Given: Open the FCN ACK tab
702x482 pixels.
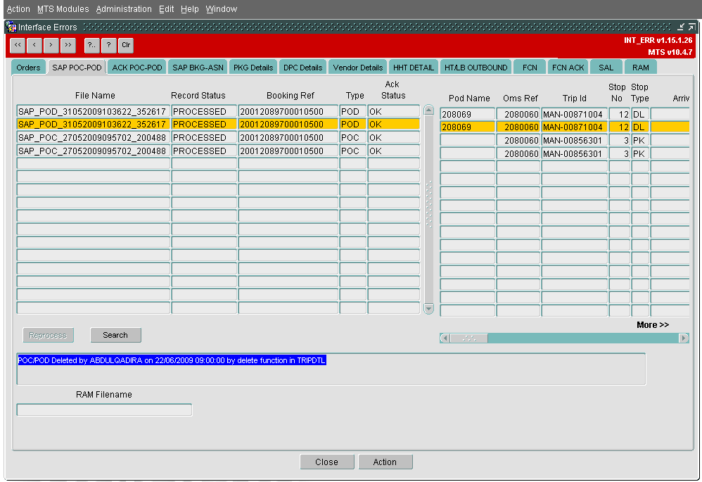Looking at the screenshot, I should [x=568, y=68].
